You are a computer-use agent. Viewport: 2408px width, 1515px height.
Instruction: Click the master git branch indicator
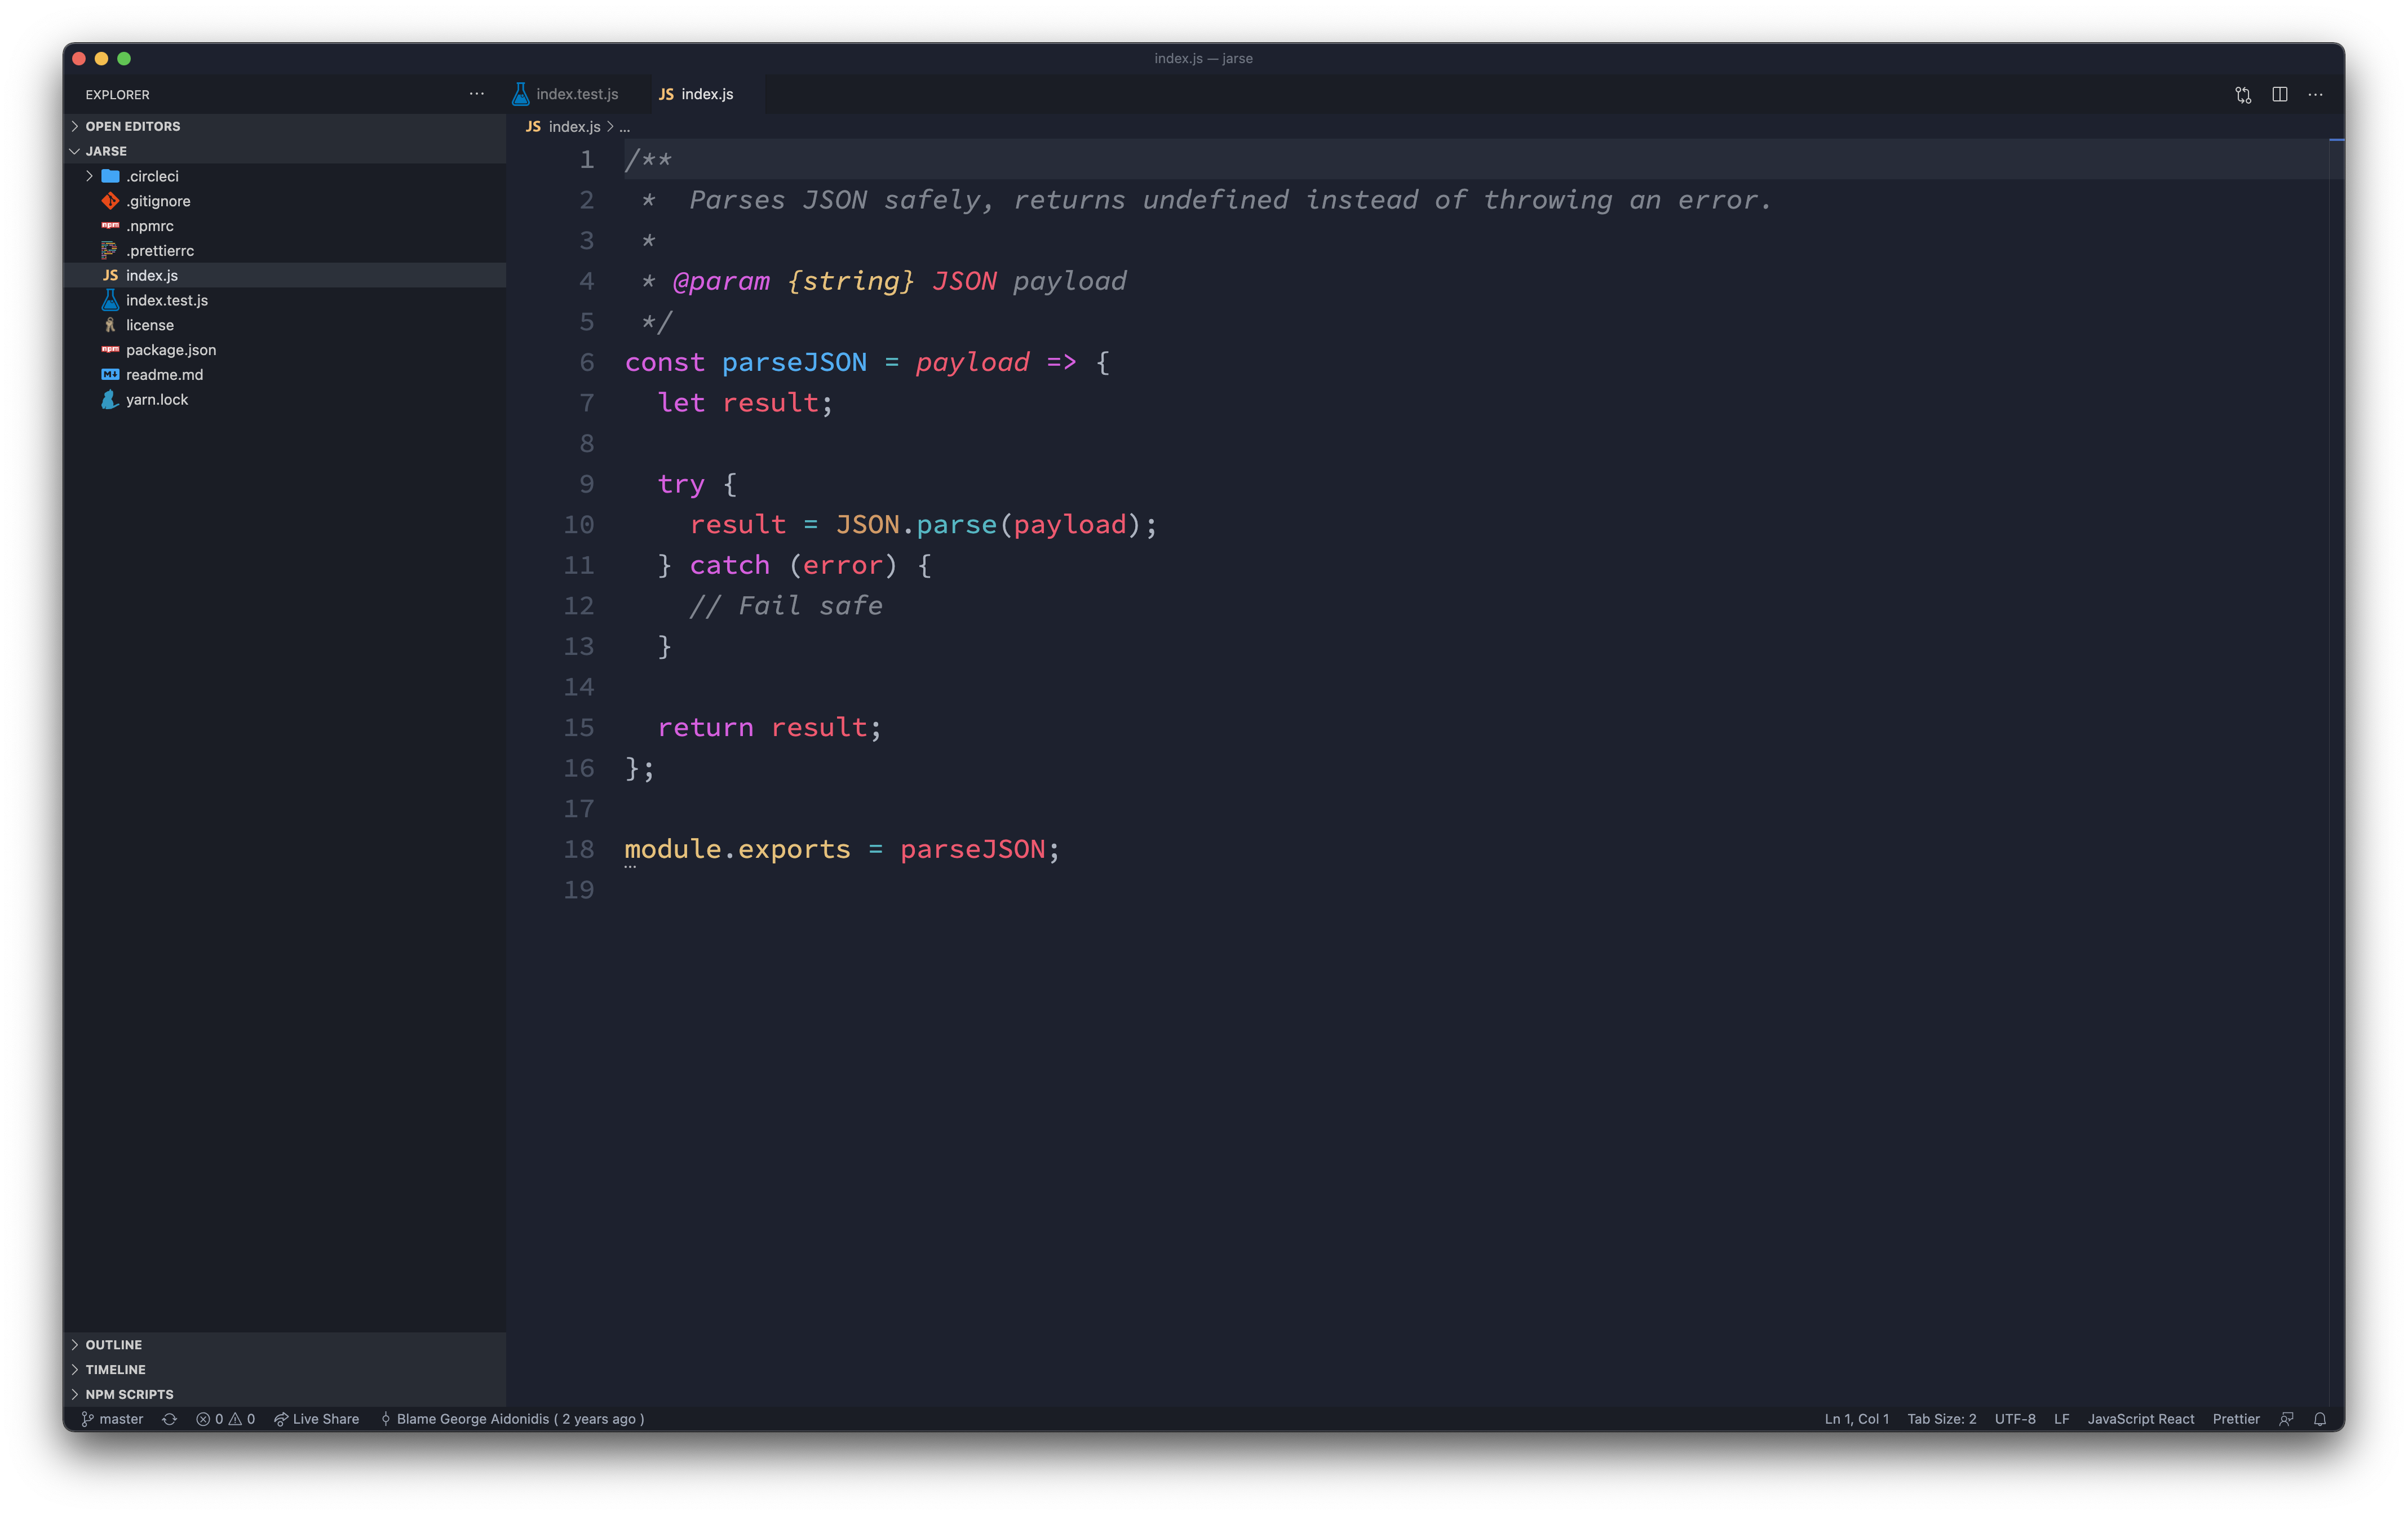pos(112,1419)
